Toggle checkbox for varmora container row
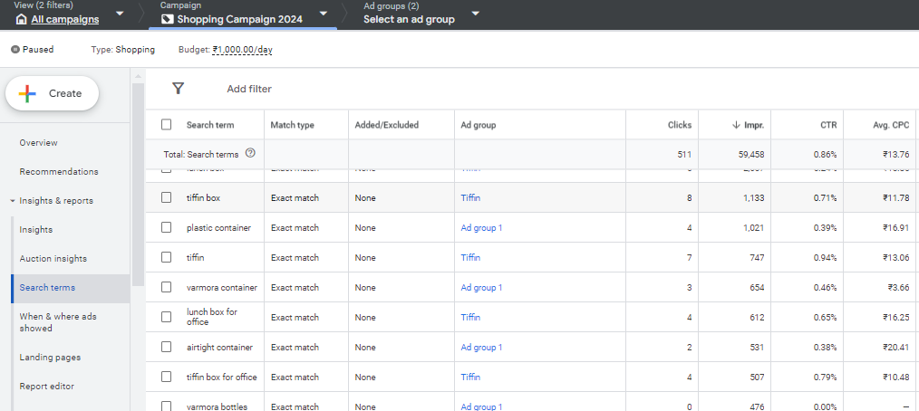919x411 pixels. click(166, 287)
